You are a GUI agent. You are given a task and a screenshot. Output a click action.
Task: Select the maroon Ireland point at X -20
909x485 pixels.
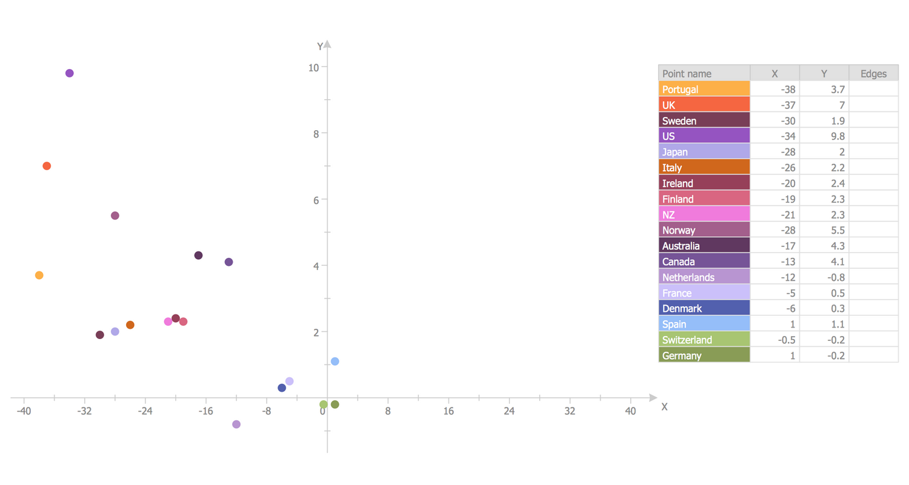[176, 318]
